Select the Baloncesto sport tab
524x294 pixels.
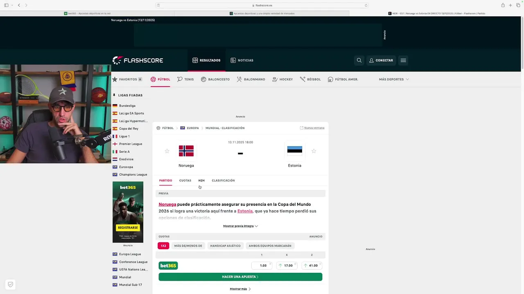(x=215, y=79)
